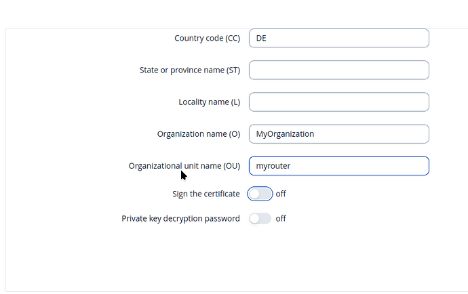Click the 'off' text beside Sign the certificate

pos(281,194)
